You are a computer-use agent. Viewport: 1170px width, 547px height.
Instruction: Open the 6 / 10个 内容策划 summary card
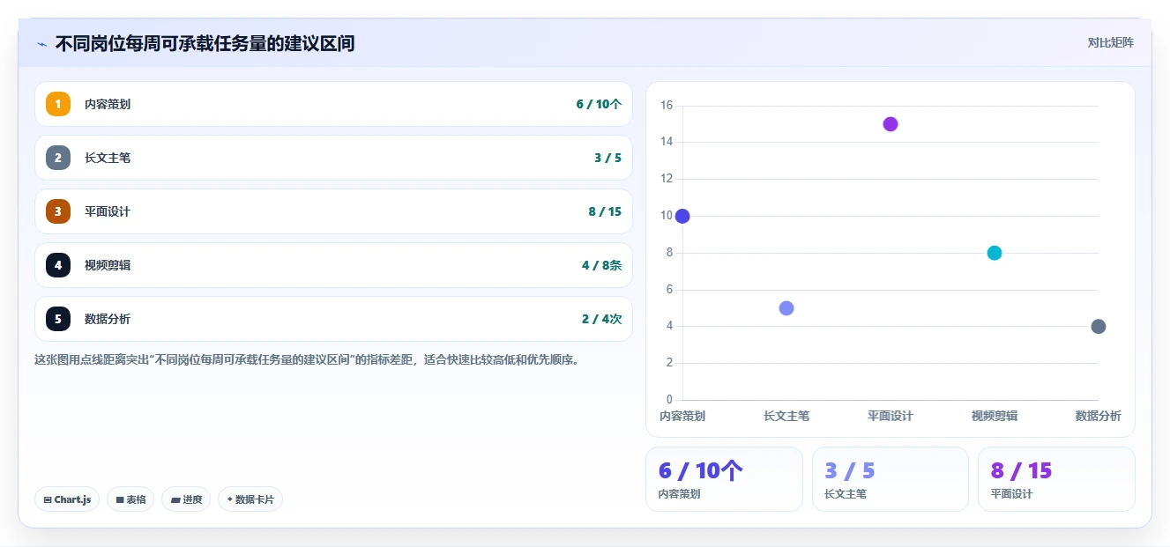(x=724, y=479)
